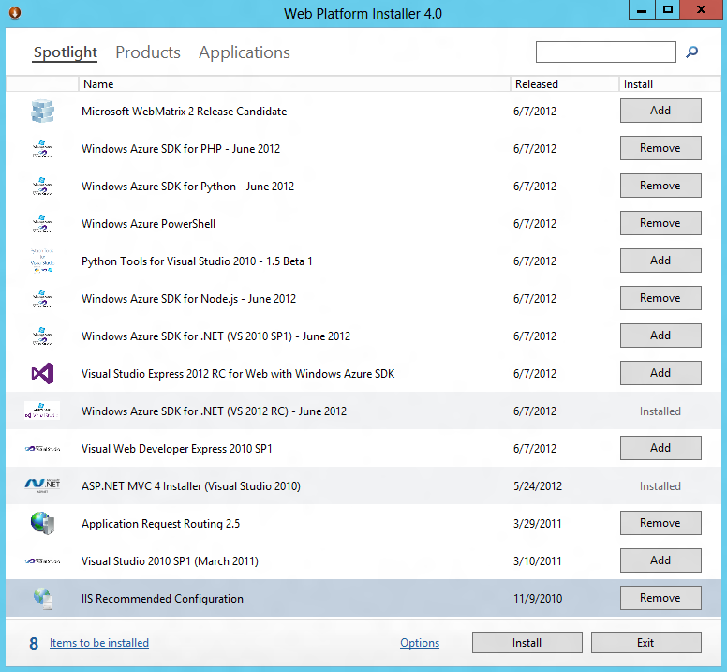Maximize the Web Platform Installer window

[x=668, y=10]
